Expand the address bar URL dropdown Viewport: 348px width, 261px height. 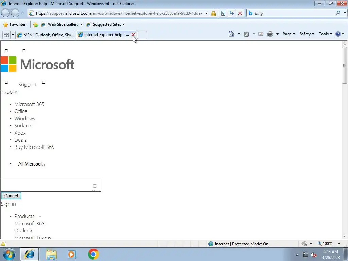(206, 13)
